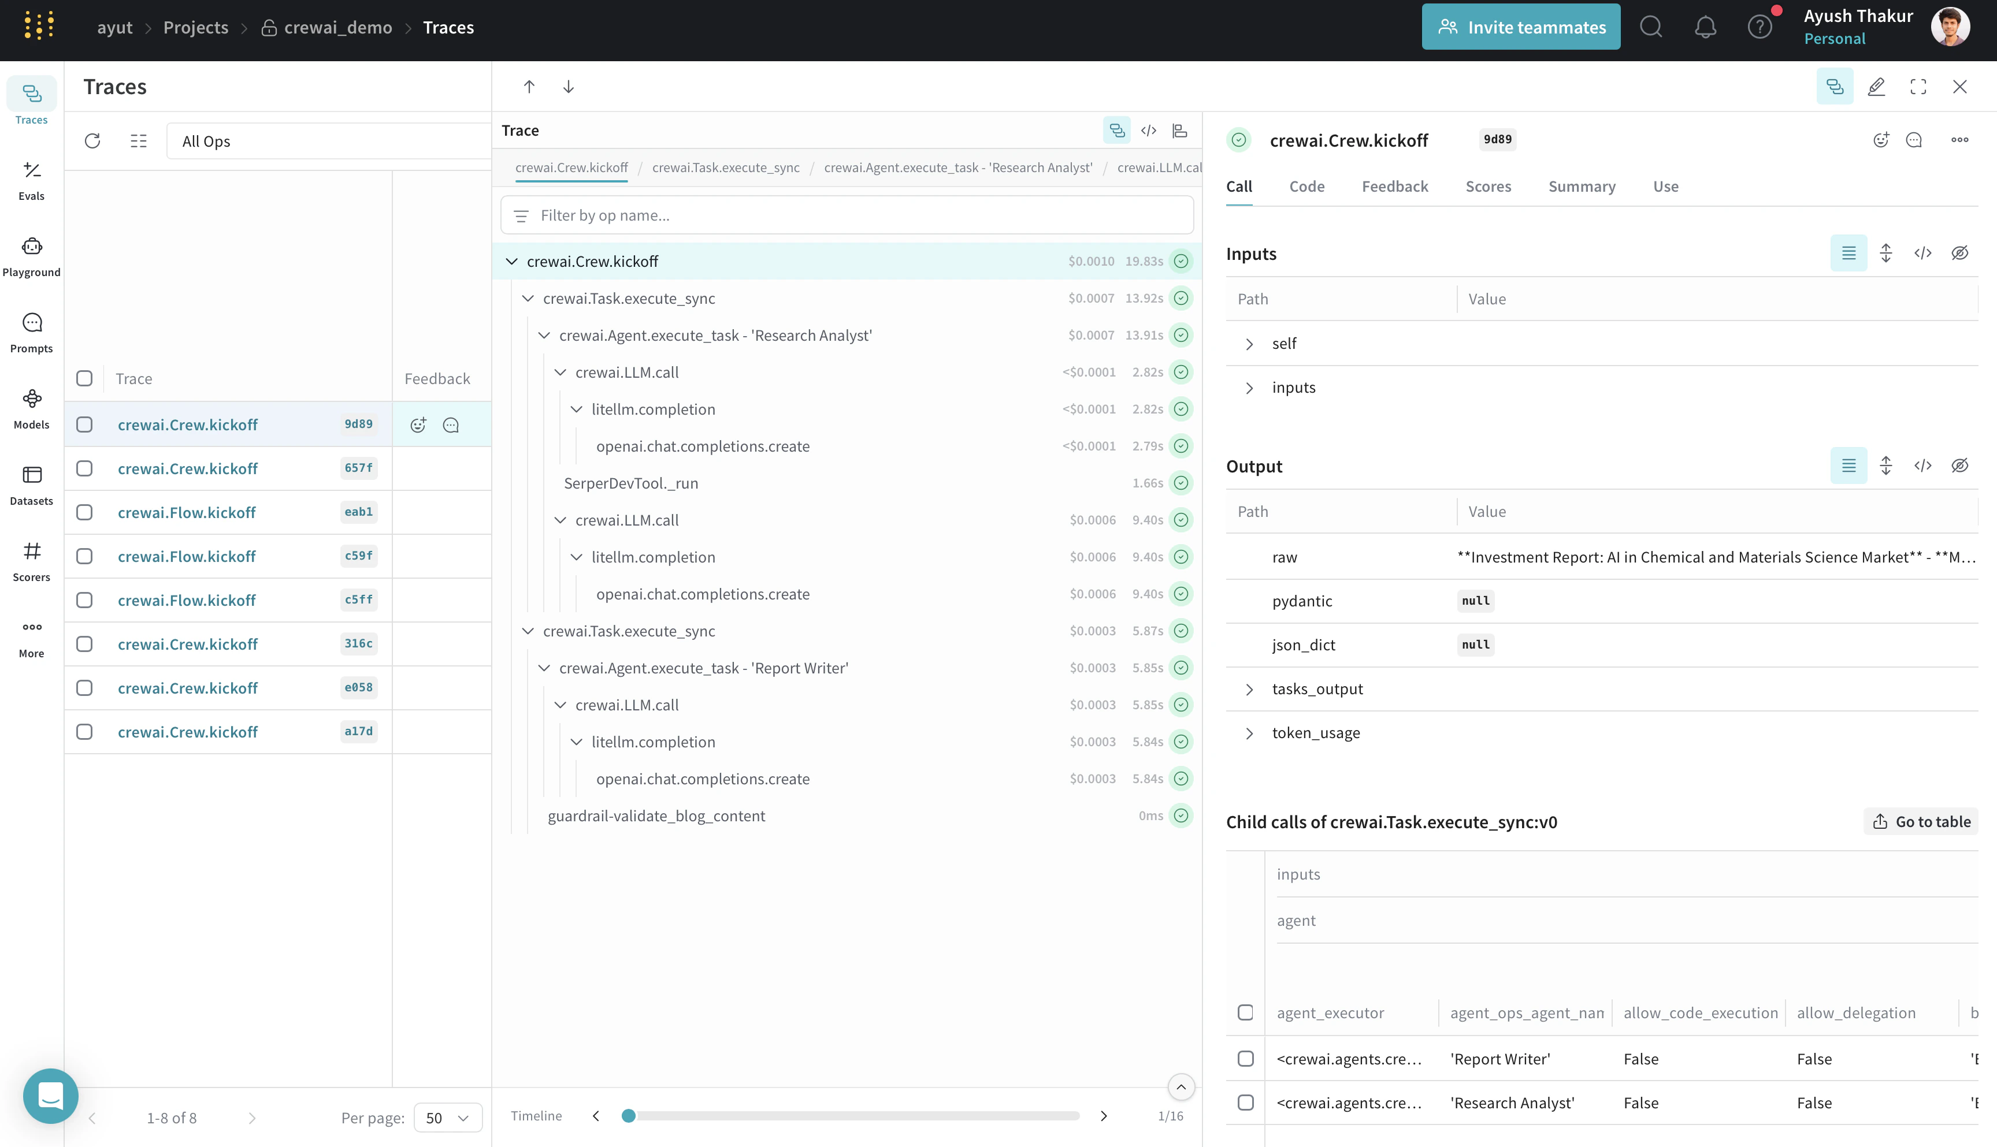This screenshot has height=1147, width=1997.
Task: Open the notifications bell
Action: [x=1705, y=28]
